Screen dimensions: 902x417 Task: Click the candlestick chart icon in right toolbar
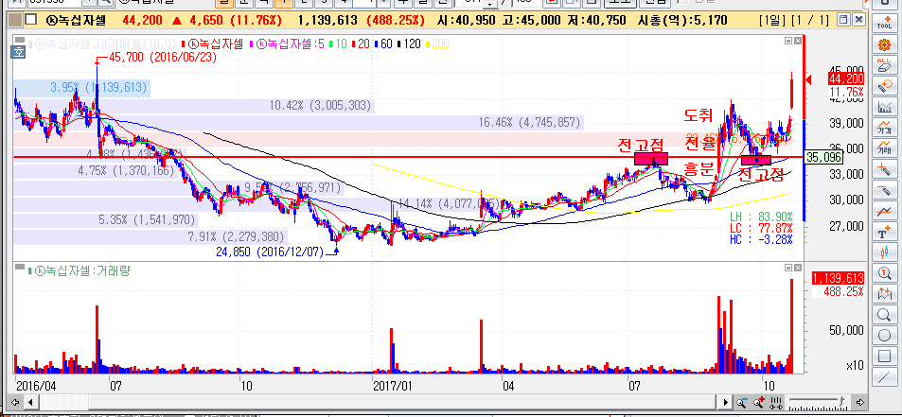pyautogui.click(x=885, y=252)
